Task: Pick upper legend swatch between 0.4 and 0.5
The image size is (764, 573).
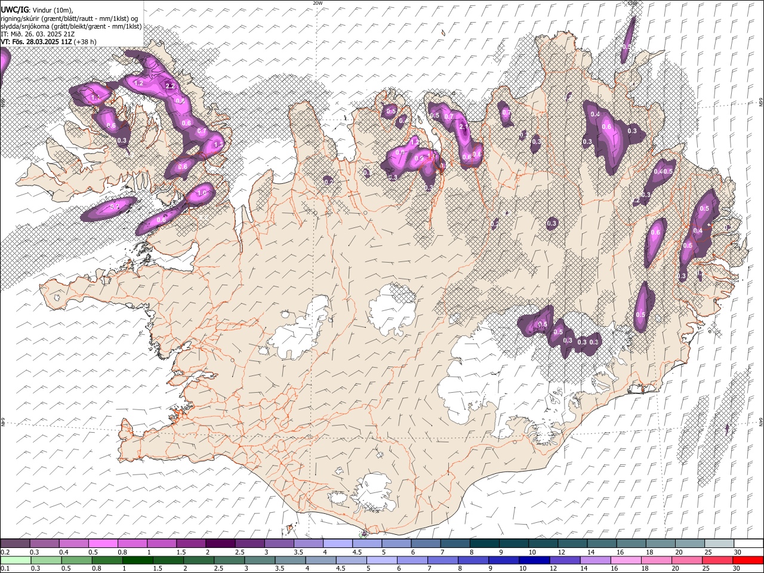Action: point(73,543)
